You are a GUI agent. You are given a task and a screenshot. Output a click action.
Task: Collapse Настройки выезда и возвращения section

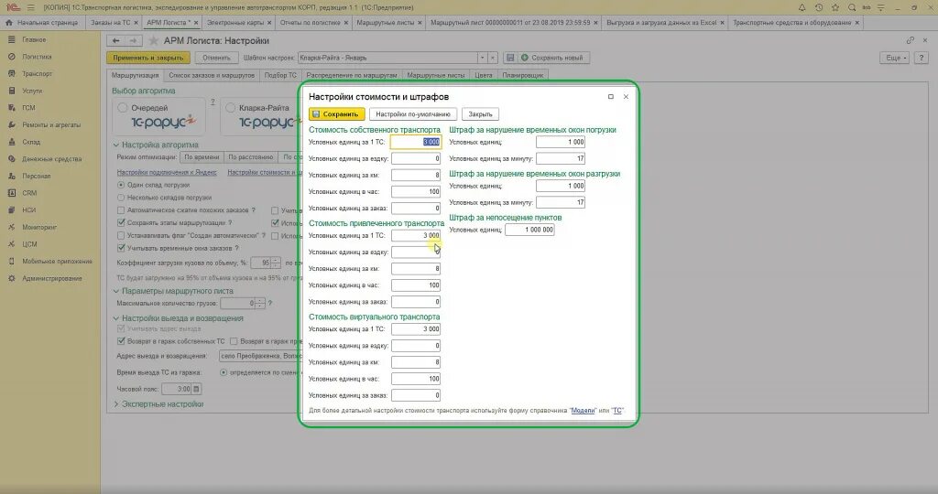(116, 318)
